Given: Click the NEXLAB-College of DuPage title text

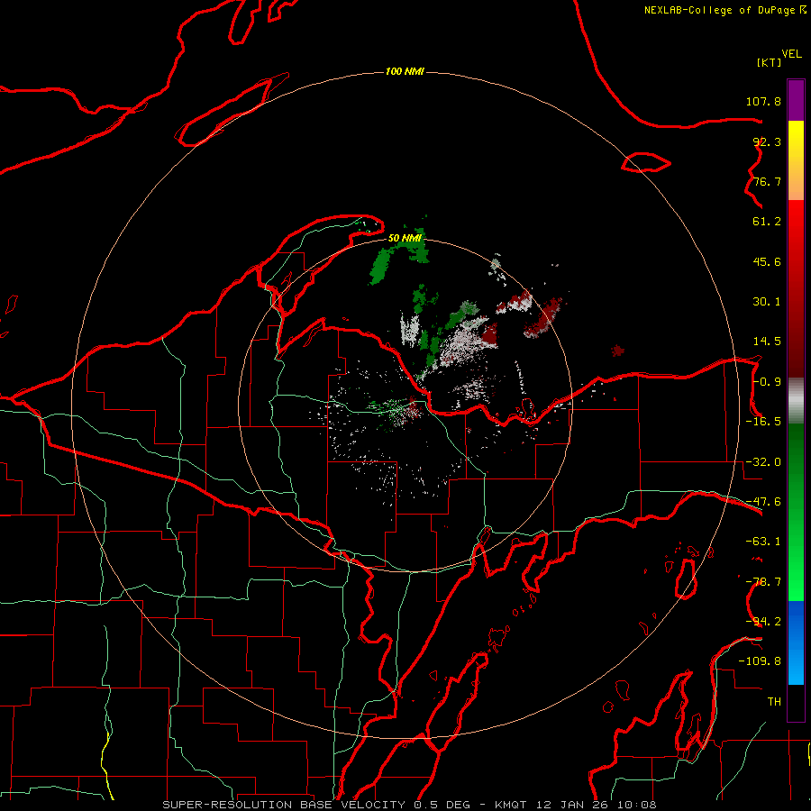Looking at the screenshot, I should coord(719,10).
